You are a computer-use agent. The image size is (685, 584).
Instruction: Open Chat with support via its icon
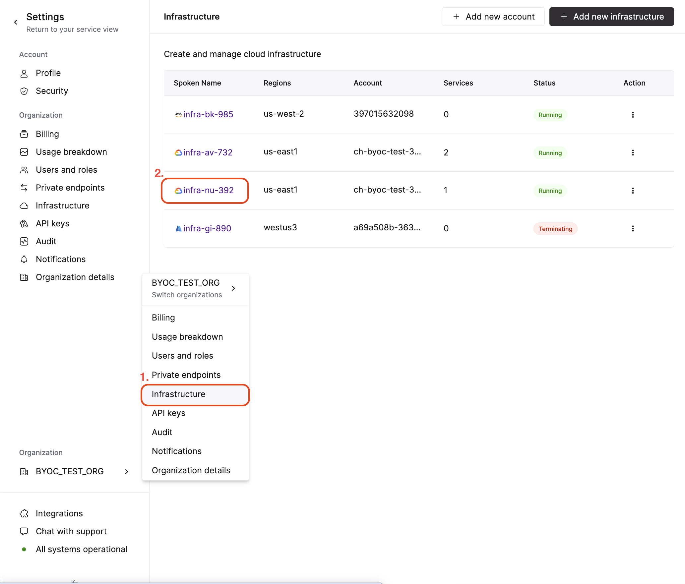[x=24, y=531]
